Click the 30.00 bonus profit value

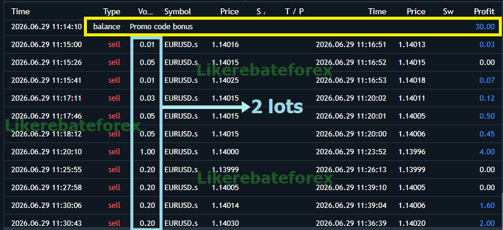485,27
